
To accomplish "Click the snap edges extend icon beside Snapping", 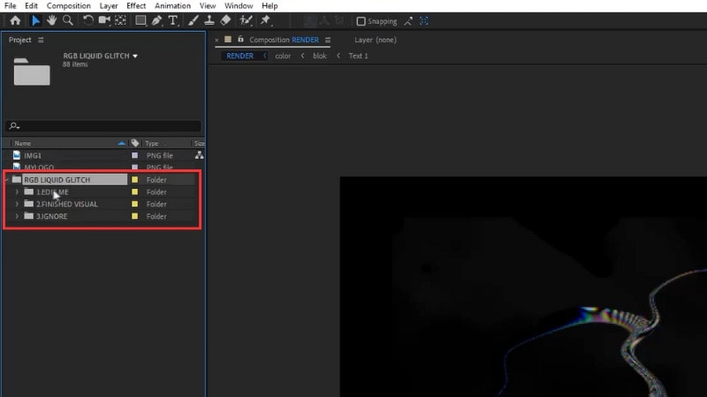I will [408, 21].
